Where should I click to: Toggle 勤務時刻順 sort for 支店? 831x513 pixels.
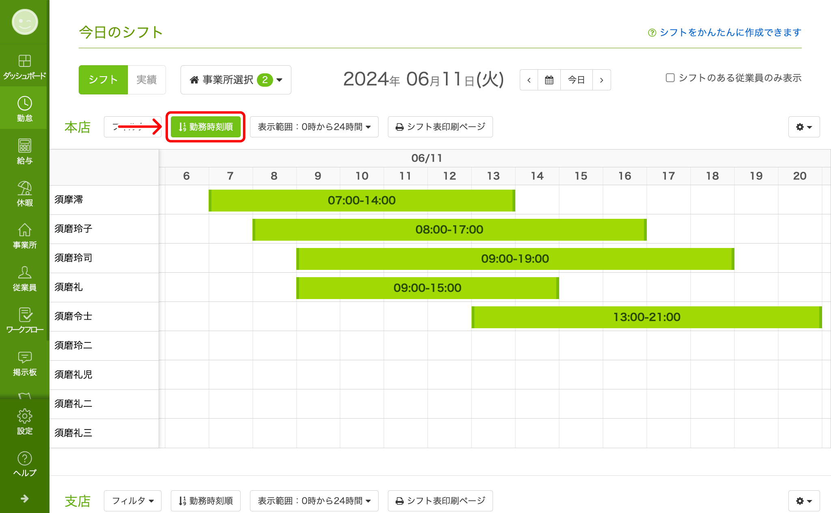205,501
